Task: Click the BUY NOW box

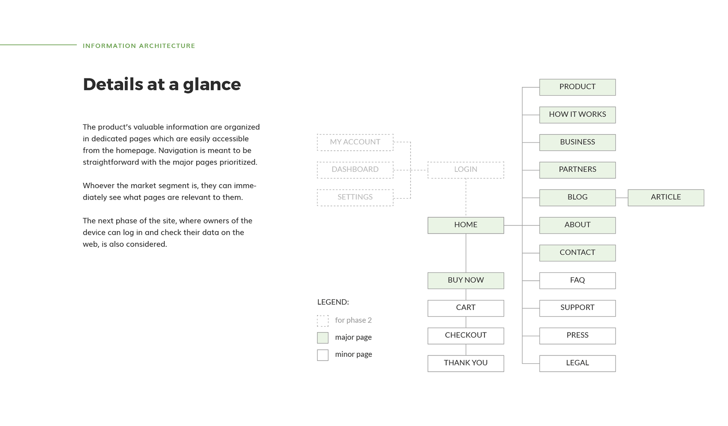Action: [466, 280]
